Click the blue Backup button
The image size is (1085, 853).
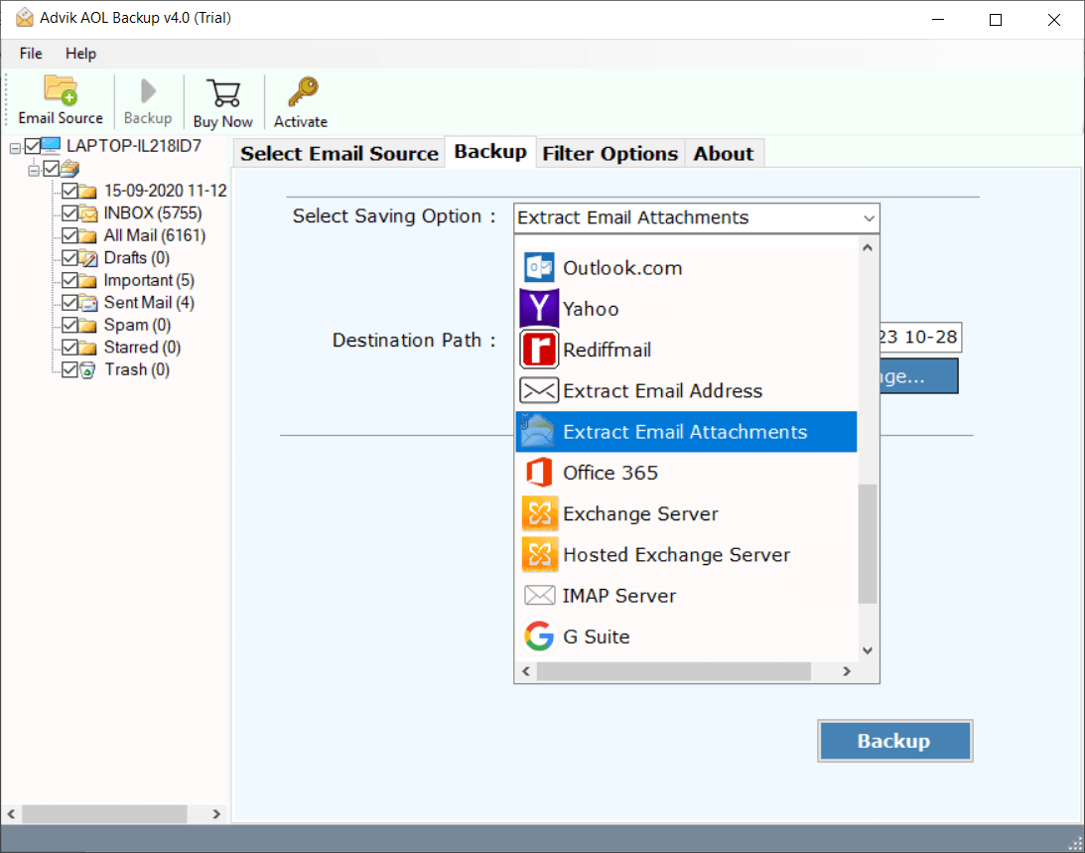tap(894, 741)
